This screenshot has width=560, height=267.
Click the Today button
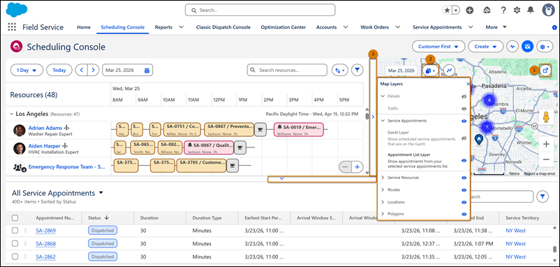point(59,70)
